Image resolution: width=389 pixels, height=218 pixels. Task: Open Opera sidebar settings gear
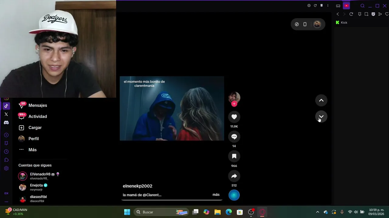(6, 168)
